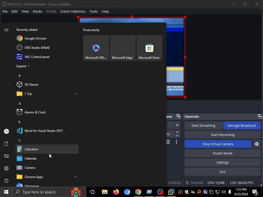This screenshot has height=197, width=263.
Task: Click the Microsoft 365 tile
Action: coord(96,48)
